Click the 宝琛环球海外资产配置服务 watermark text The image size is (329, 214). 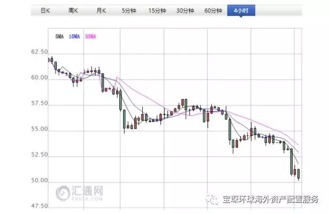pos(270,199)
